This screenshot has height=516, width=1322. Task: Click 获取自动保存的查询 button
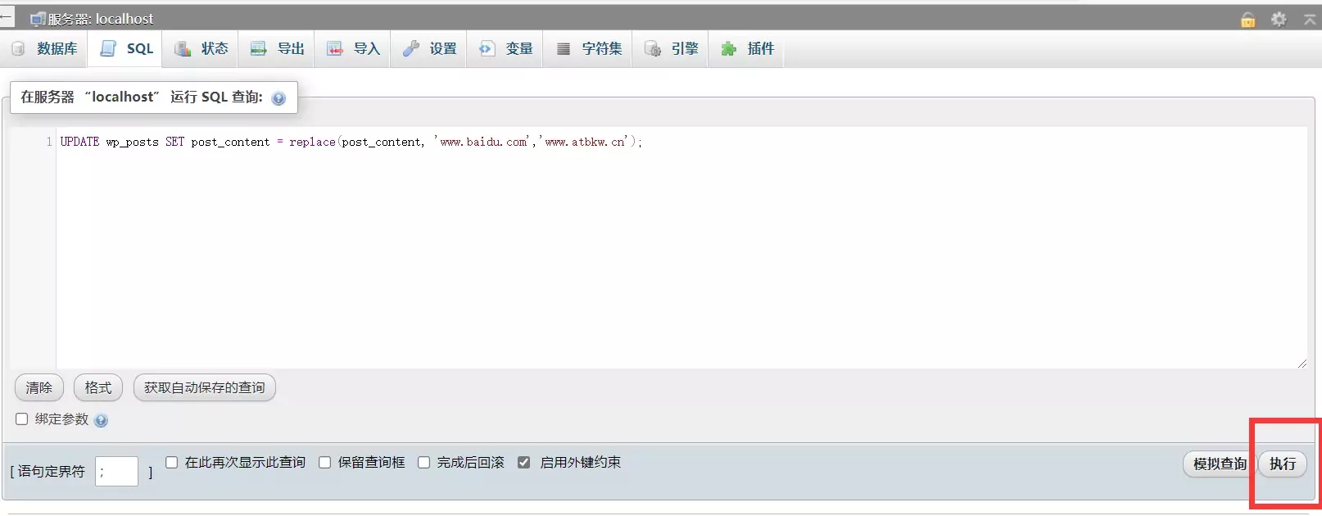coord(205,387)
